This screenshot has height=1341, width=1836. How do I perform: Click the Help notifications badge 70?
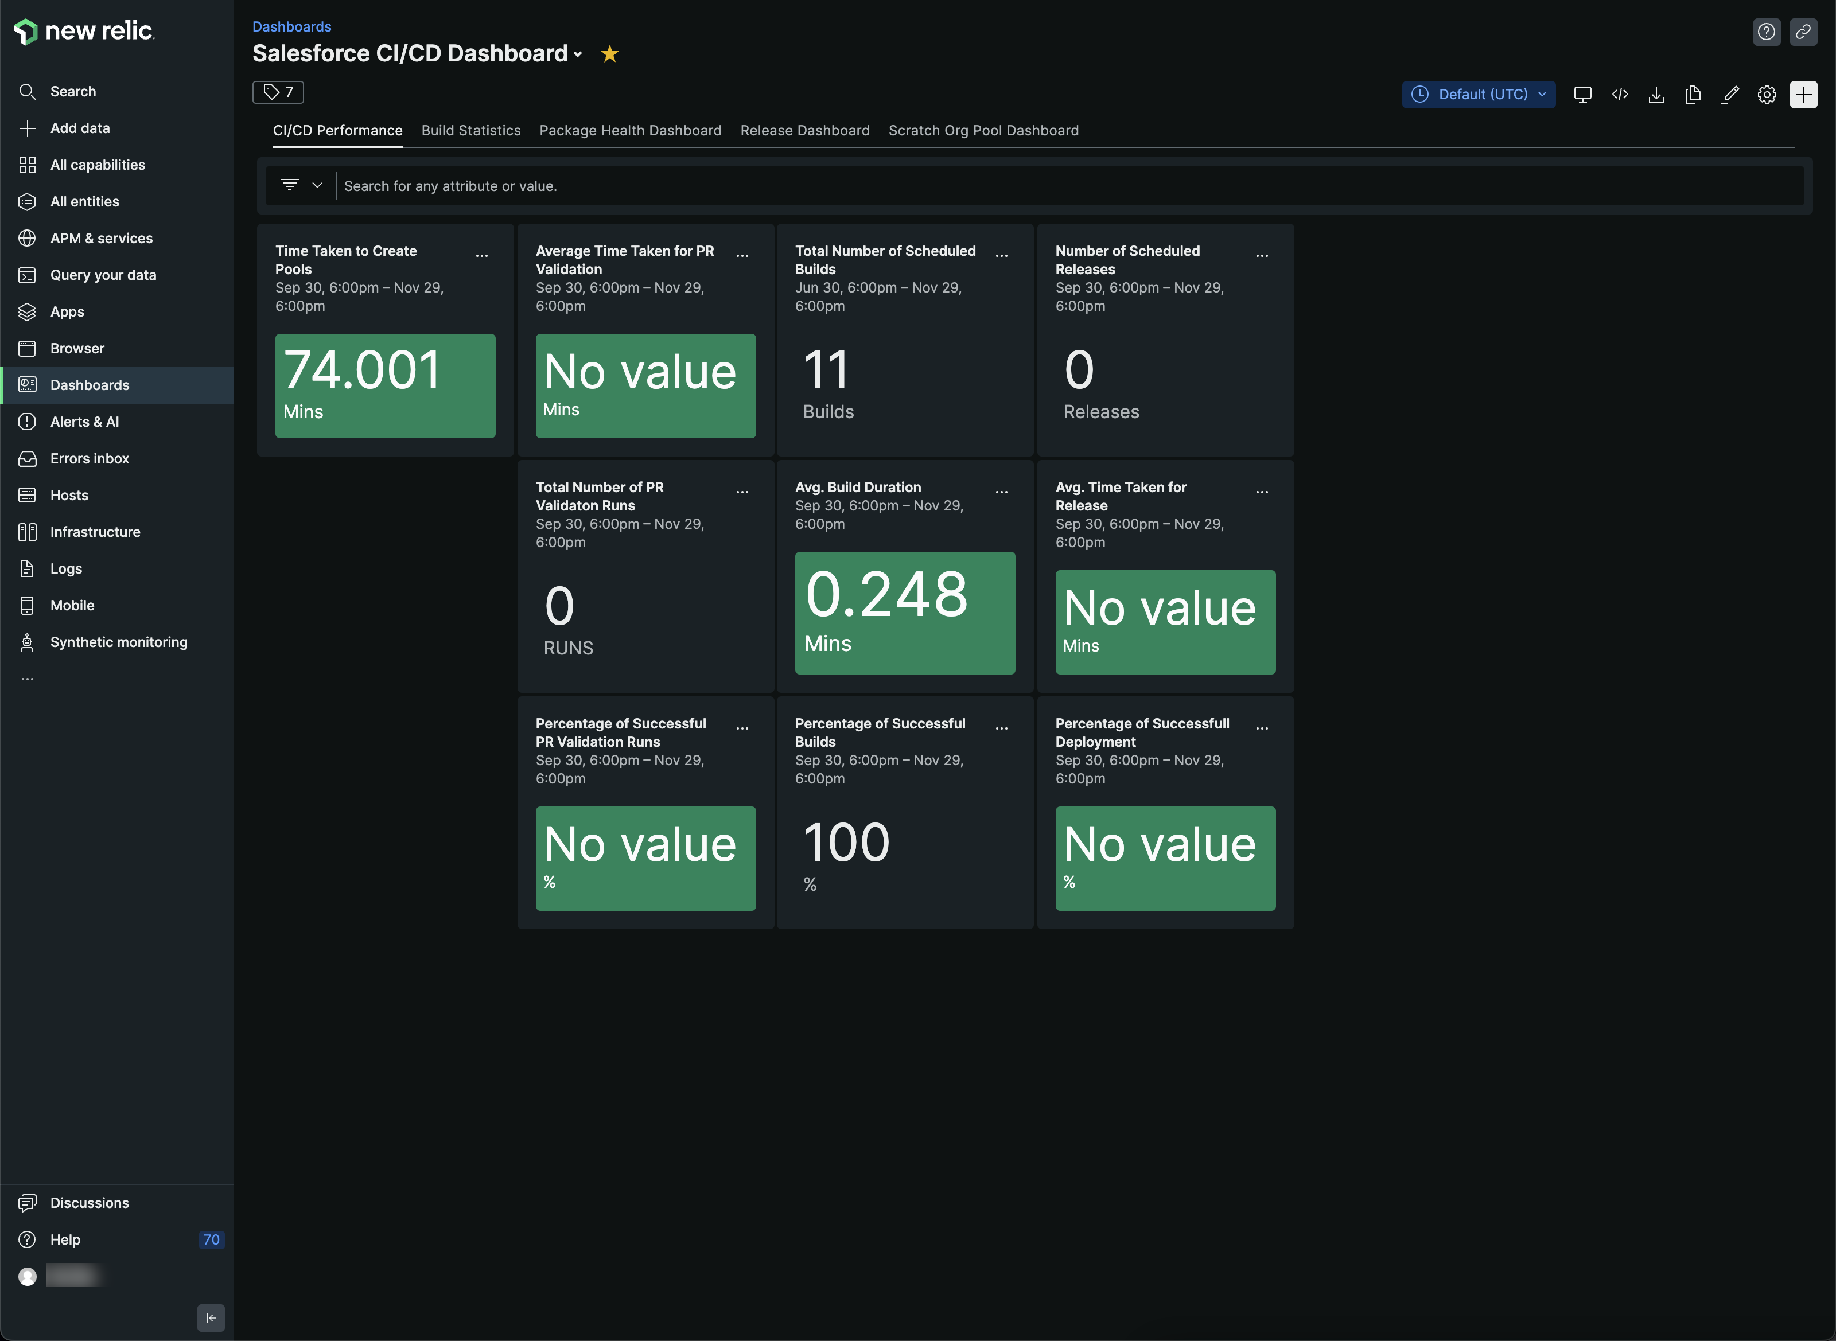[x=211, y=1239]
